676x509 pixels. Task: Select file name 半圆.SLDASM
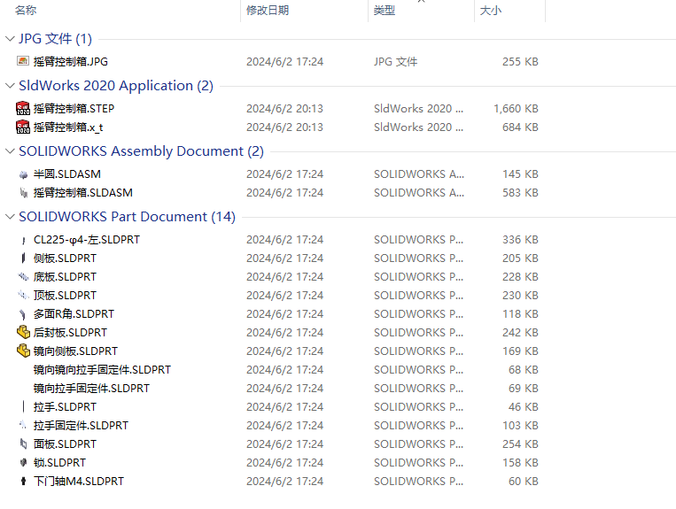tap(66, 174)
